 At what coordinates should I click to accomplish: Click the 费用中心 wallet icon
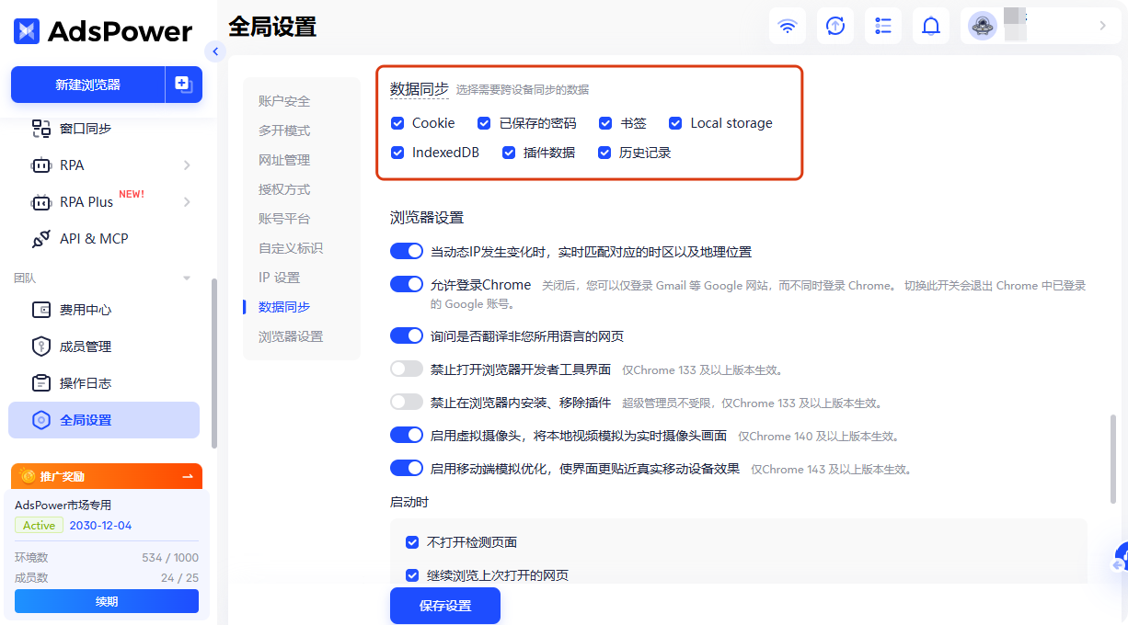(x=41, y=310)
